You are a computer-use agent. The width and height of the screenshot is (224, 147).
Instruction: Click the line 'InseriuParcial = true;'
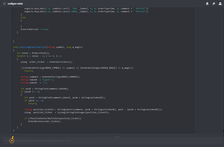point(34,29)
